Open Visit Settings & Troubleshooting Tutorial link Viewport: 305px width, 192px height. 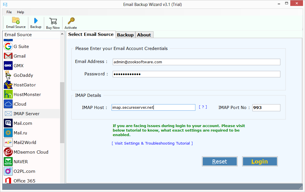[152, 143]
